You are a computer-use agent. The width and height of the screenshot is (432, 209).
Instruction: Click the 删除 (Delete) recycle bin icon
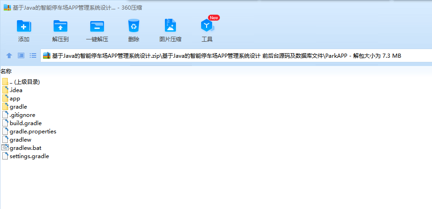point(134,26)
